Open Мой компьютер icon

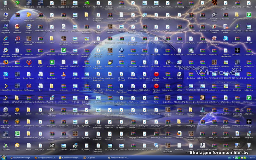pos(6,15)
